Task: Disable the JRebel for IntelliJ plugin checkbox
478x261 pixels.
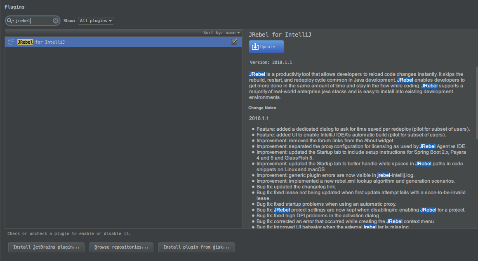Action: [x=234, y=42]
